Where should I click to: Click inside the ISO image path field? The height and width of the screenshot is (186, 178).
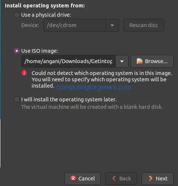point(68,61)
